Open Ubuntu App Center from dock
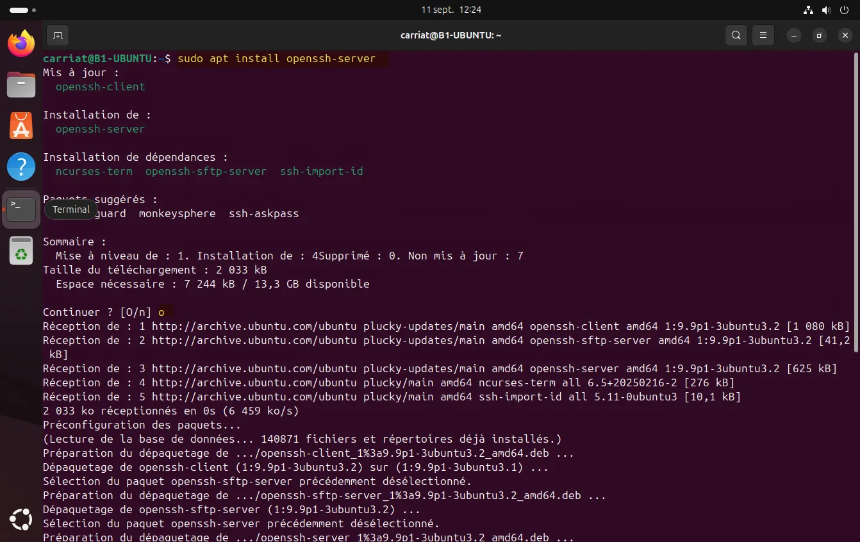The width and height of the screenshot is (860, 542). click(x=21, y=126)
